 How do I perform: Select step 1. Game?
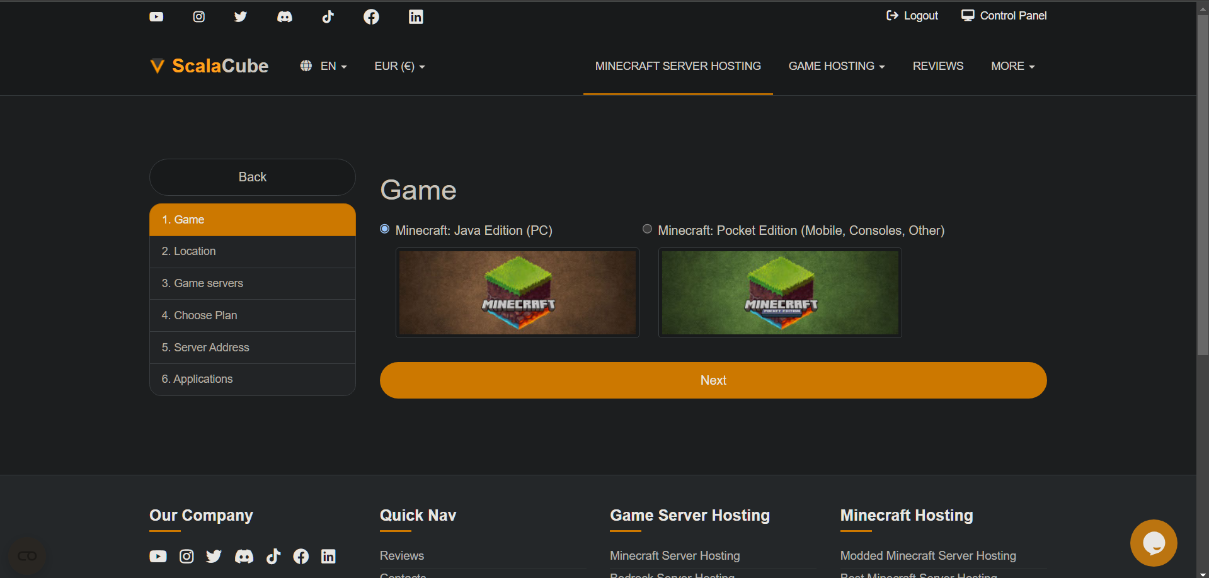coord(253,220)
